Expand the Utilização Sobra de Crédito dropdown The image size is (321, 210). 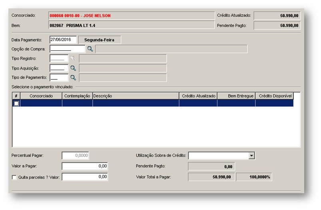click(251, 155)
